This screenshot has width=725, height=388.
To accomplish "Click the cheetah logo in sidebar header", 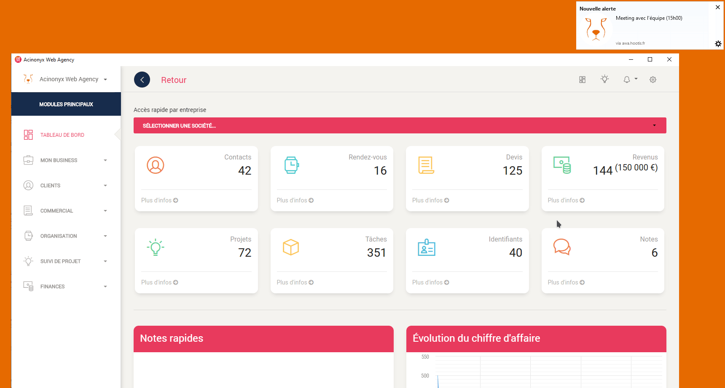I will click(28, 79).
